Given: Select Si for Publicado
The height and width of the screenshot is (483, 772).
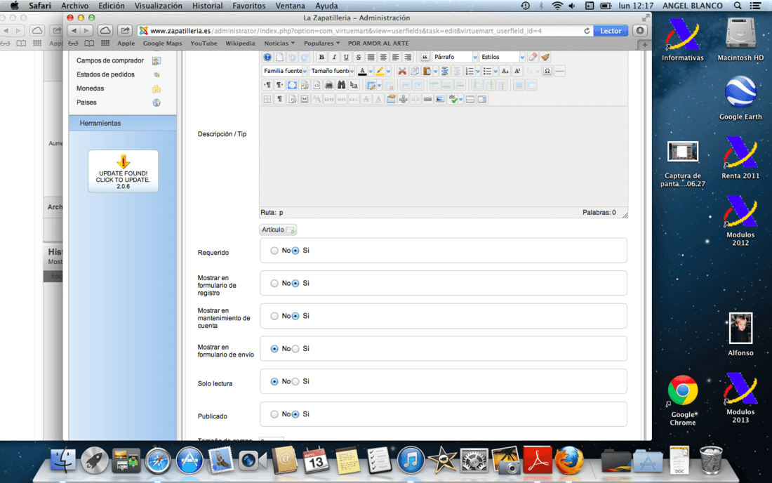Looking at the screenshot, I should pos(295,415).
